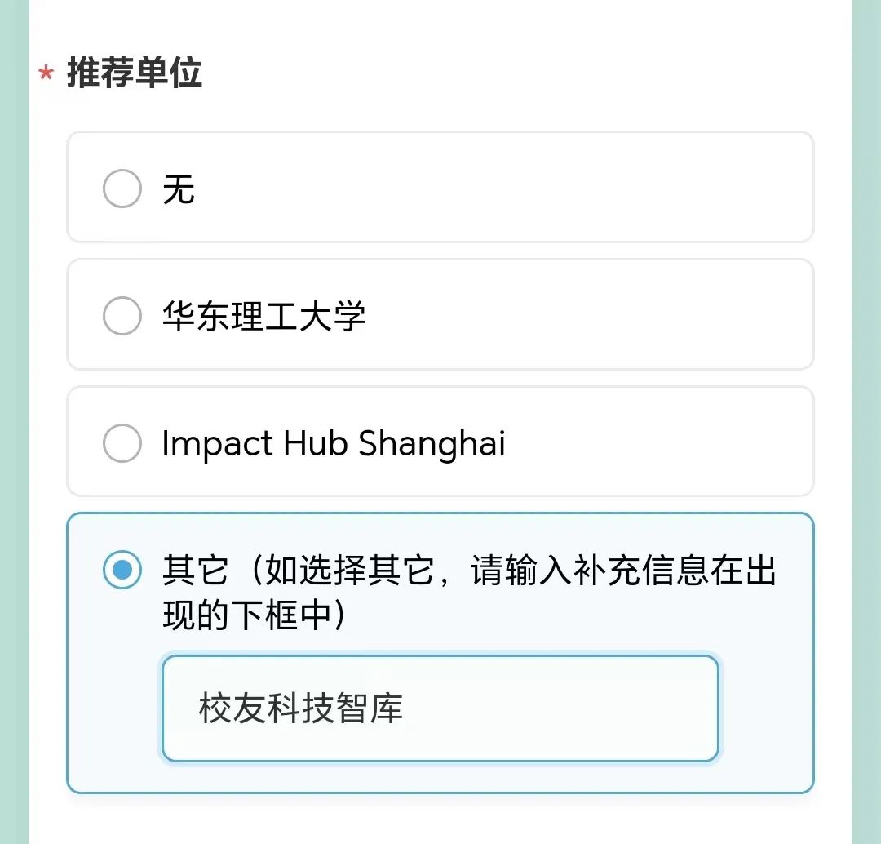This screenshot has width=881, height=844.
Task: Click the 华东理工大学 option text
Action: pyautogui.click(x=265, y=316)
